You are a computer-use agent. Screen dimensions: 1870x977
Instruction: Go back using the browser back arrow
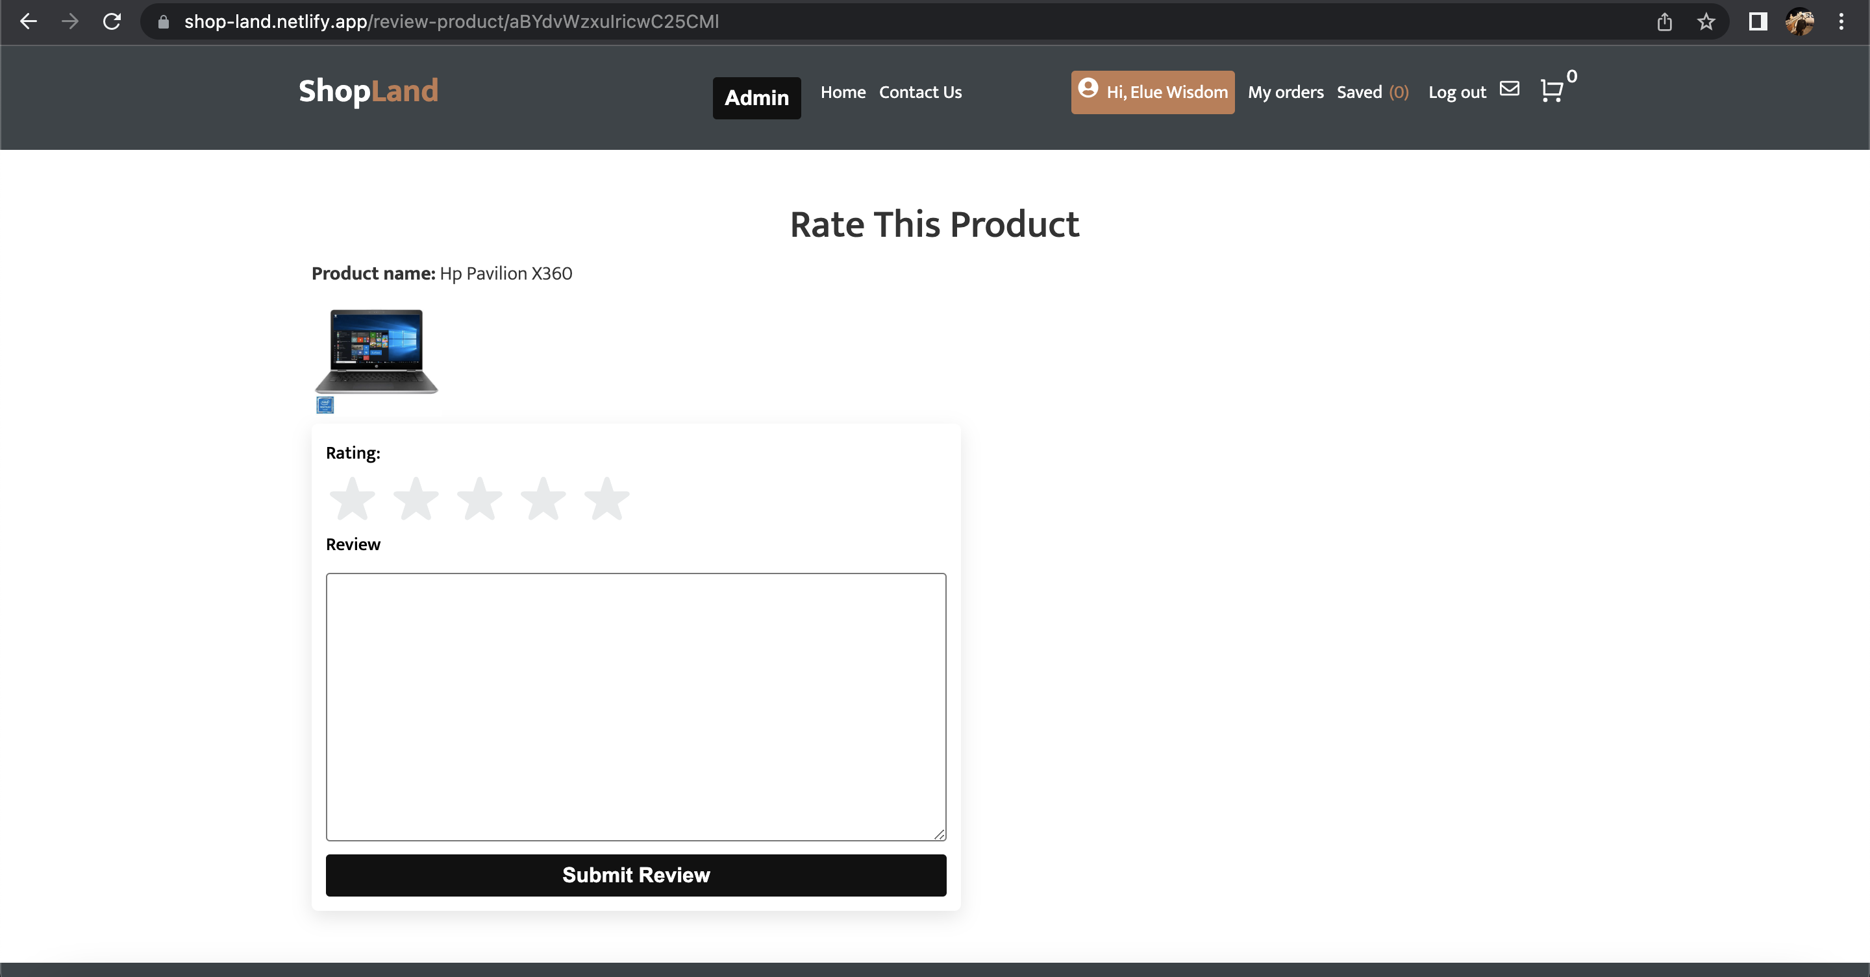pyautogui.click(x=29, y=21)
